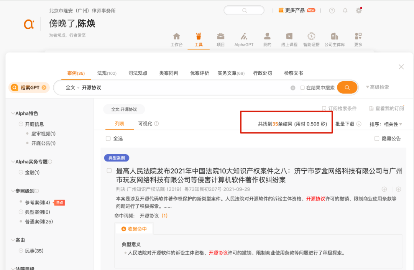
Task: Click the 更多产品 button
Action: click(297, 10)
